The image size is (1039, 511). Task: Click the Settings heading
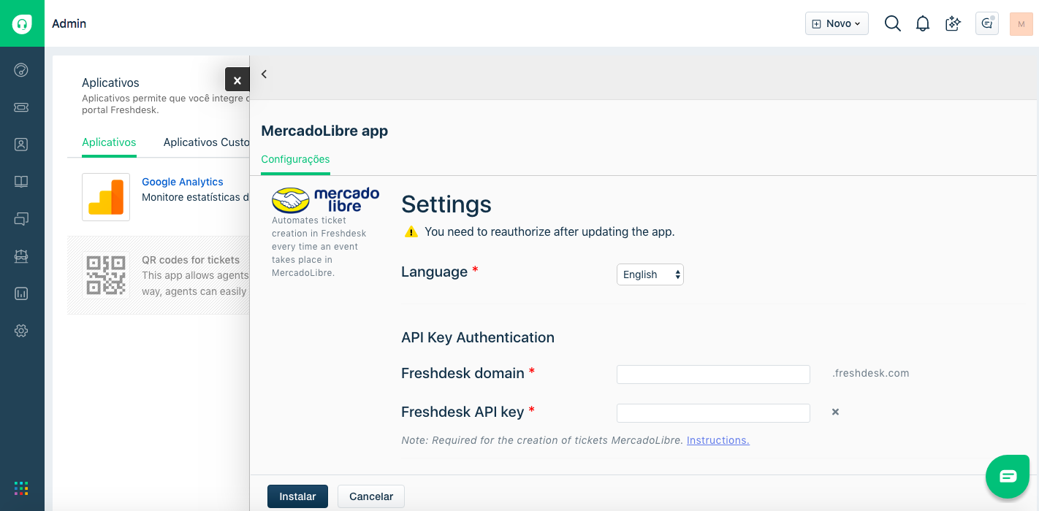(446, 204)
